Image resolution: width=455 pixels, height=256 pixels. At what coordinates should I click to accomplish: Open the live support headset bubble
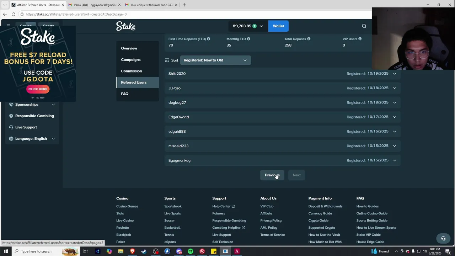443,239
